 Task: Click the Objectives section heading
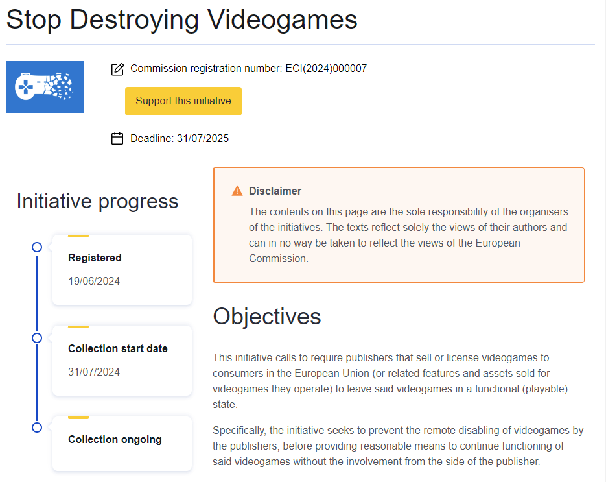267,317
